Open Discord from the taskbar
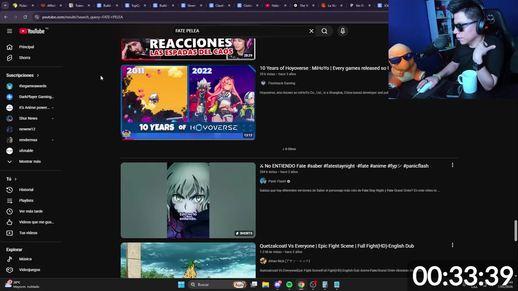Image resolution: width=518 pixels, height=291 pixels. (x=278, y=285)
